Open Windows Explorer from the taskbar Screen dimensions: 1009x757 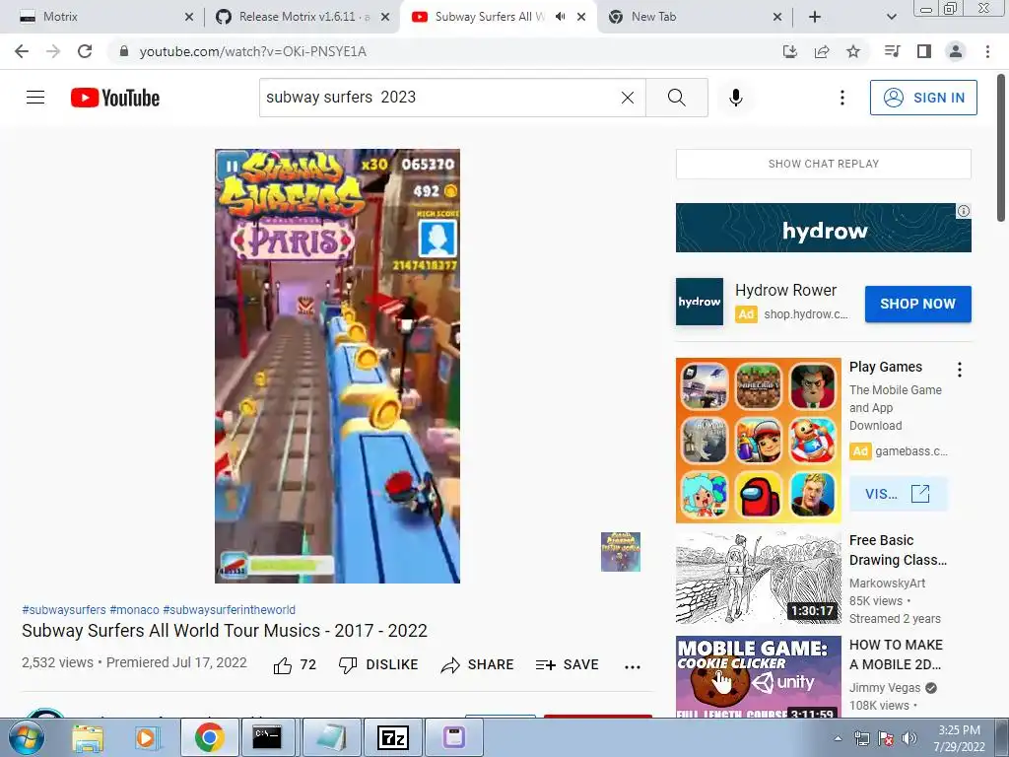88,737
